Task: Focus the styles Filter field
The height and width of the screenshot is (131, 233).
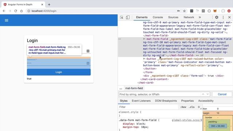Action: tap(148, 107)
